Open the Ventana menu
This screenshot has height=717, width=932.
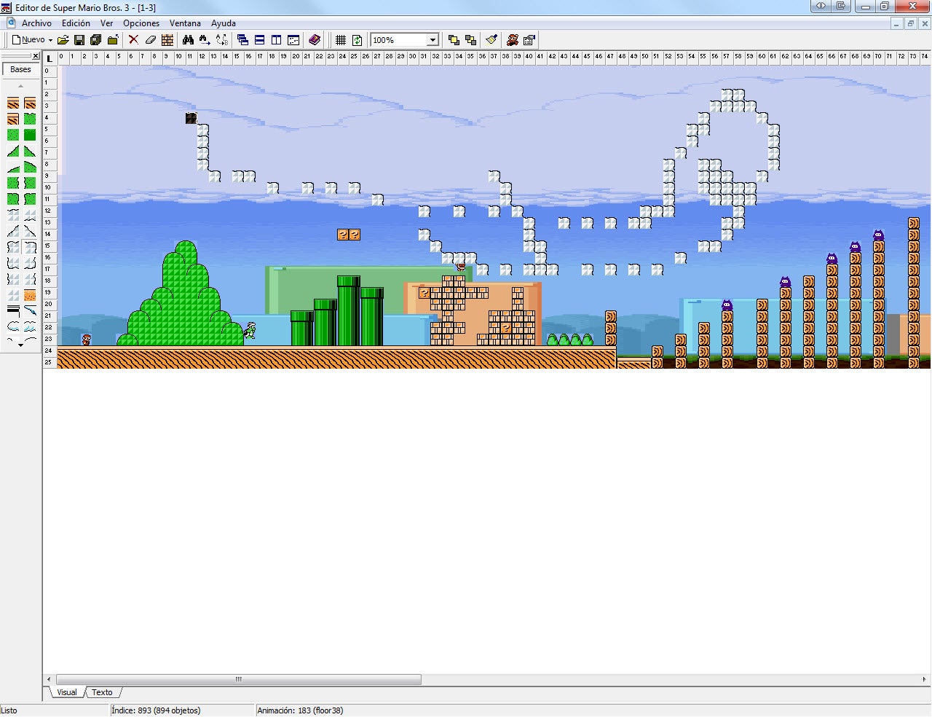tap(185, 23)
